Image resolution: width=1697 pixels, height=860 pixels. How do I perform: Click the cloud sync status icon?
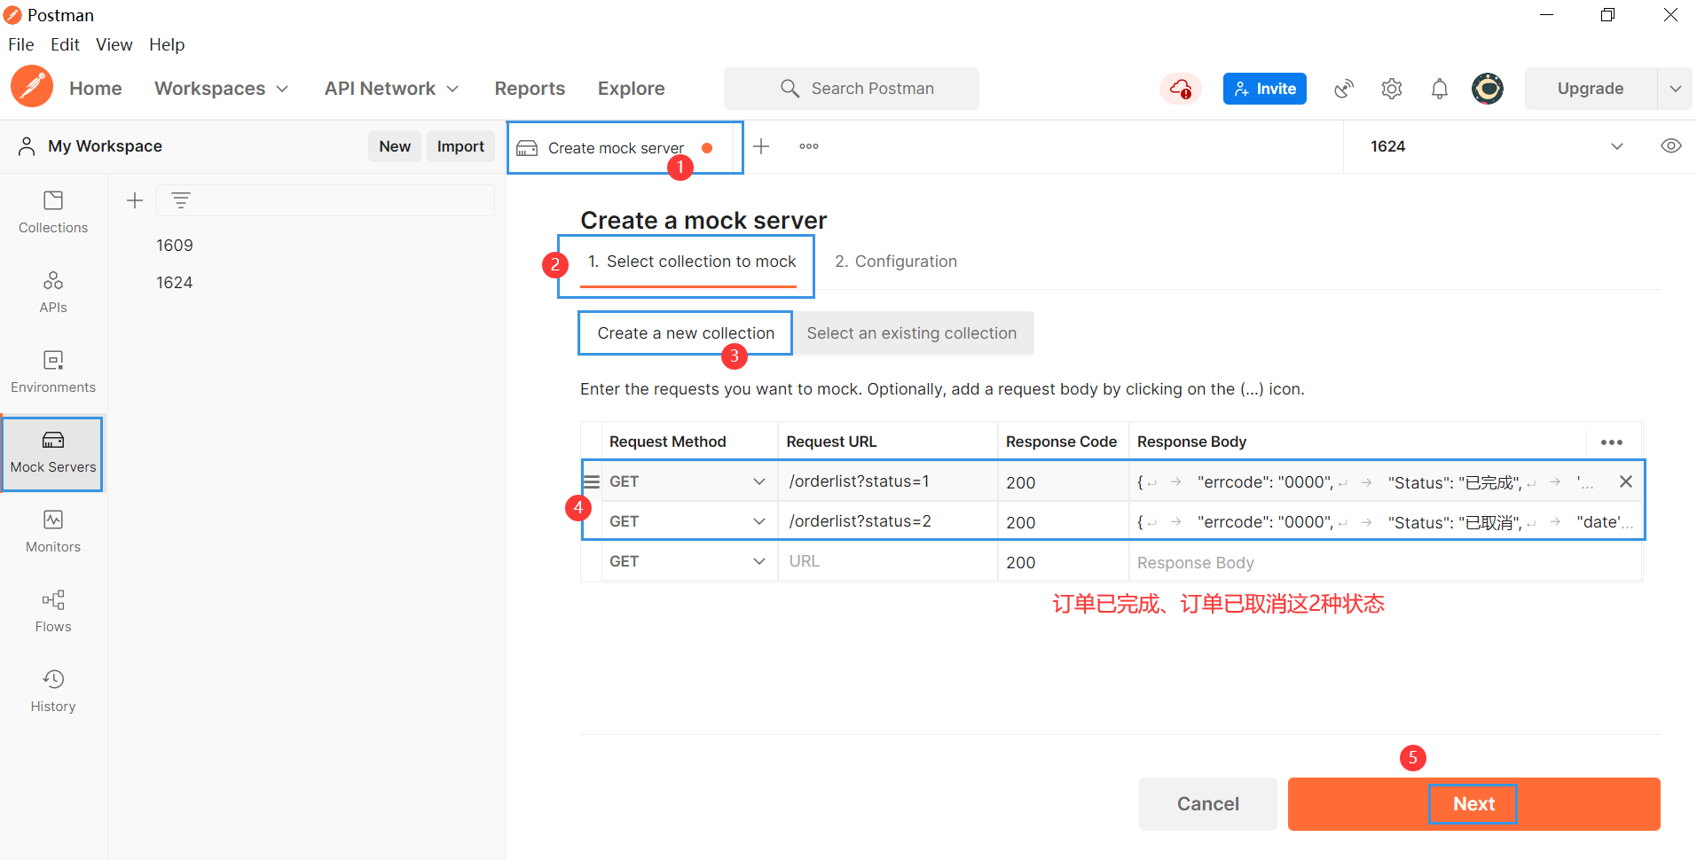tap(1180, 89)
